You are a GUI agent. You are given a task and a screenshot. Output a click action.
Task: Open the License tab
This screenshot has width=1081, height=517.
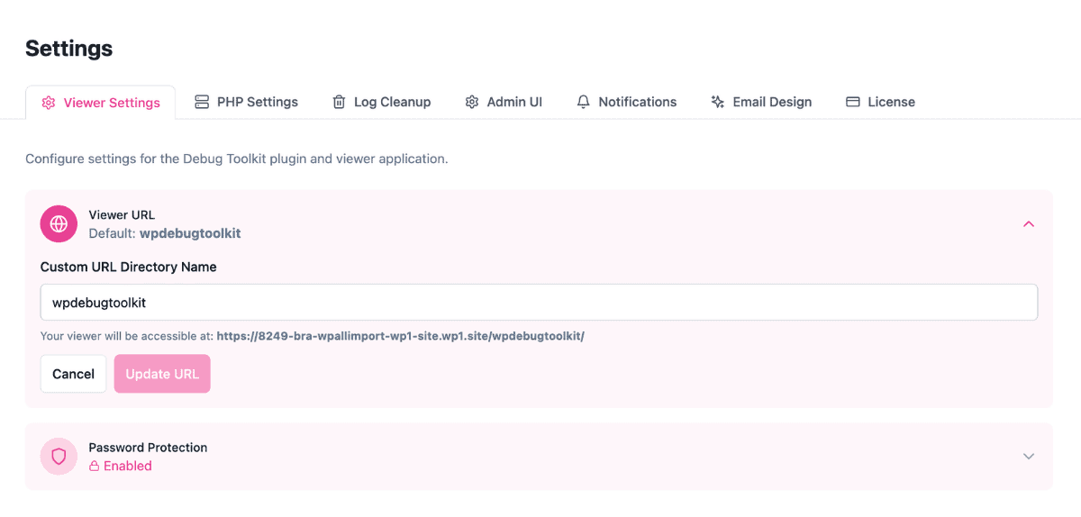pos(880,102)
